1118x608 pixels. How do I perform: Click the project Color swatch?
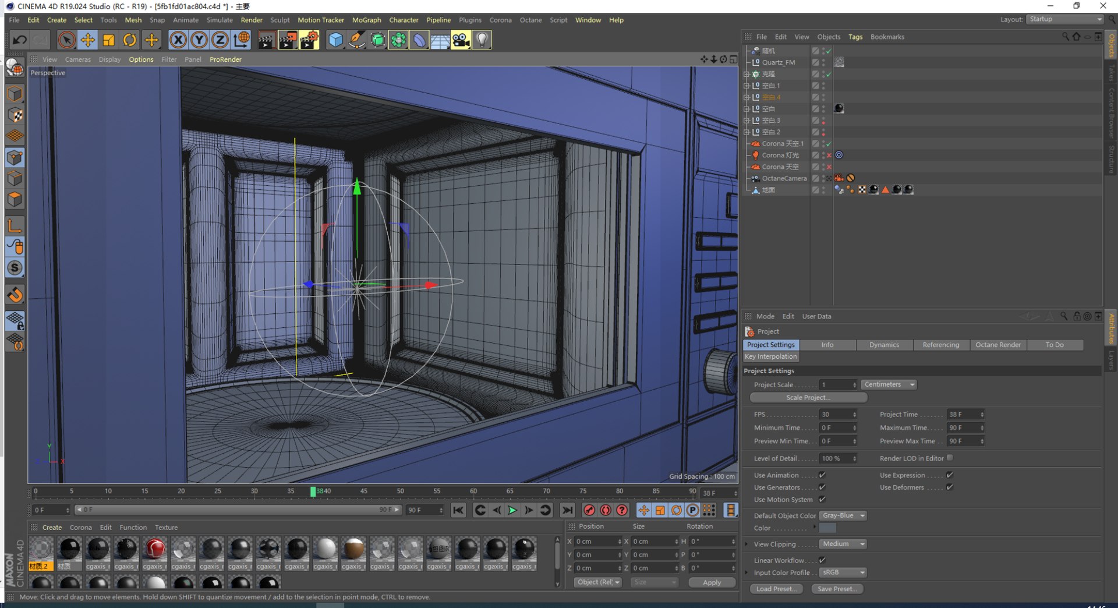(x=827, y=528)
